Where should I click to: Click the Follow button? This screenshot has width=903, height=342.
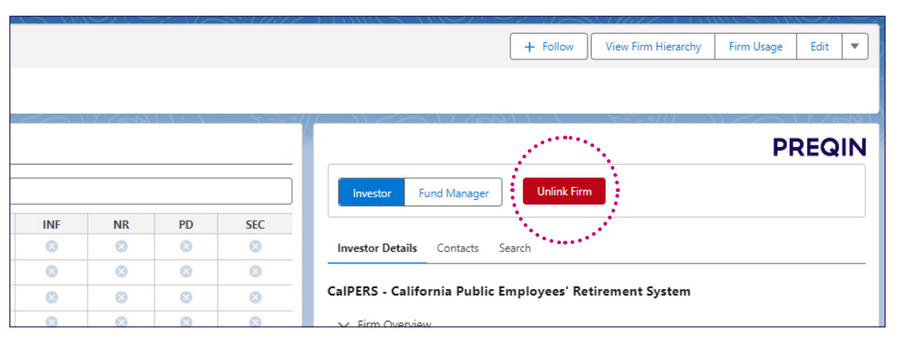click(x=548, y=47)
